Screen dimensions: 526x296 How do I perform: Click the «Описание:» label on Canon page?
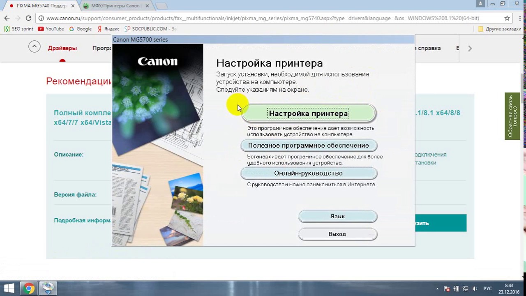tap(69, 155)
